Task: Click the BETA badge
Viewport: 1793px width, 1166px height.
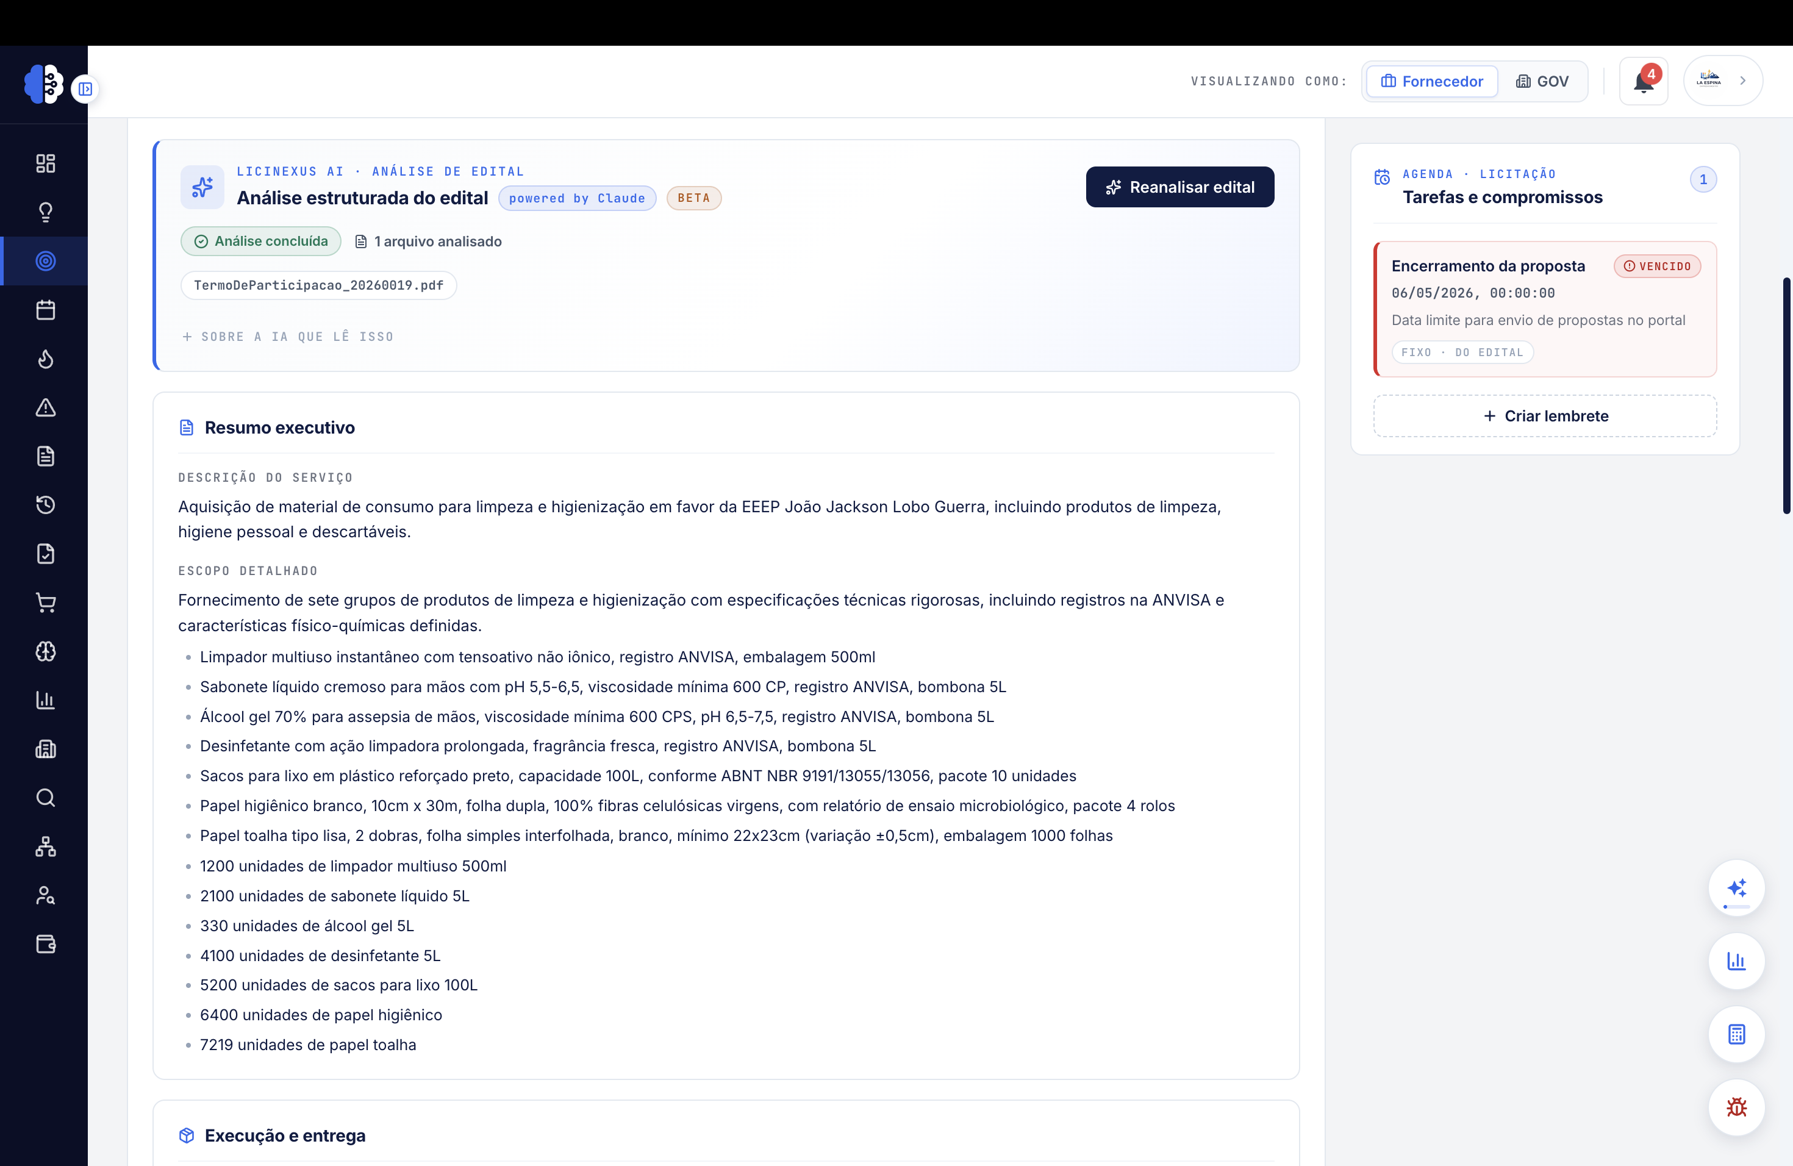Action: [x=694, y=198]
